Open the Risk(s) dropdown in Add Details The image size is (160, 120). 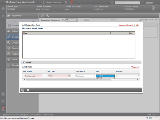pos(128,76)
